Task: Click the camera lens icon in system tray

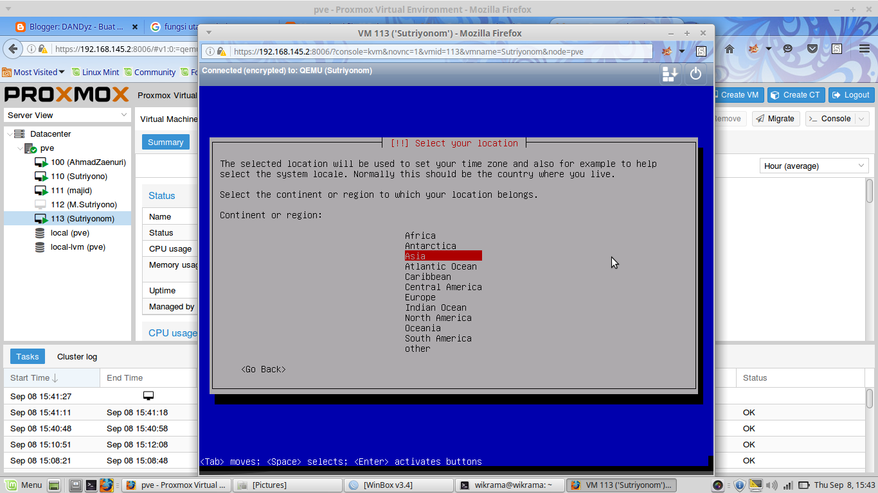Action: 719,485
